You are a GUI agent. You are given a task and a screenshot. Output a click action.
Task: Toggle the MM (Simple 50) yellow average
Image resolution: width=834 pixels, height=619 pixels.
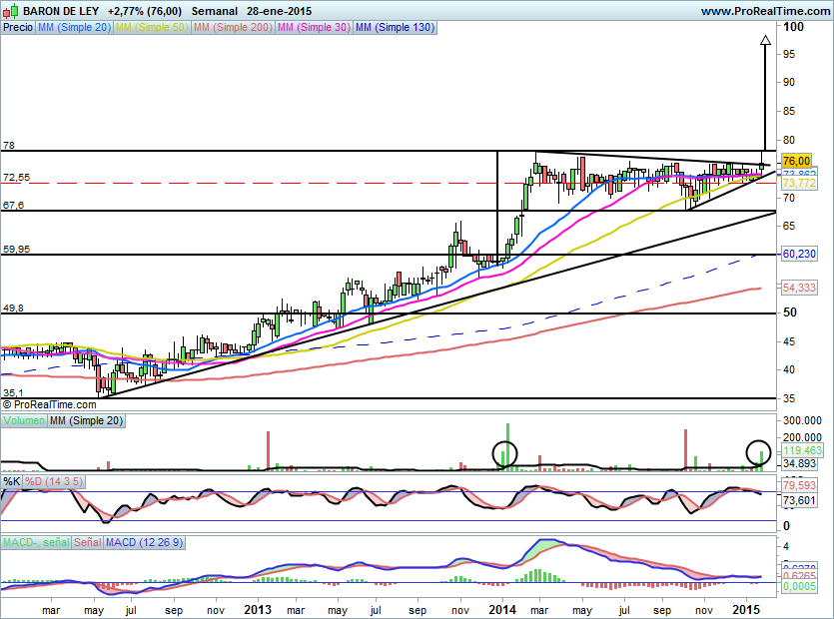pyautogui.click(x=151, y=28)
